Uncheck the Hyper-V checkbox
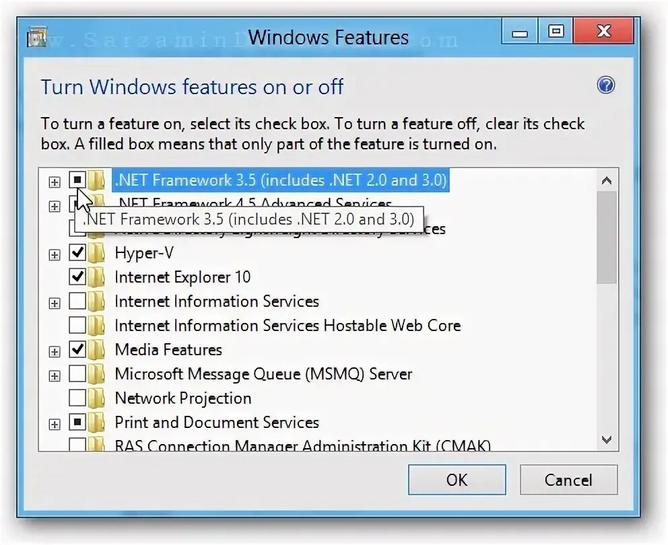 point(77,253)
